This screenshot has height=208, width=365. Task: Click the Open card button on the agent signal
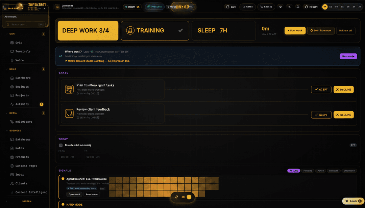pyautogui.click(x=74, y=194)
